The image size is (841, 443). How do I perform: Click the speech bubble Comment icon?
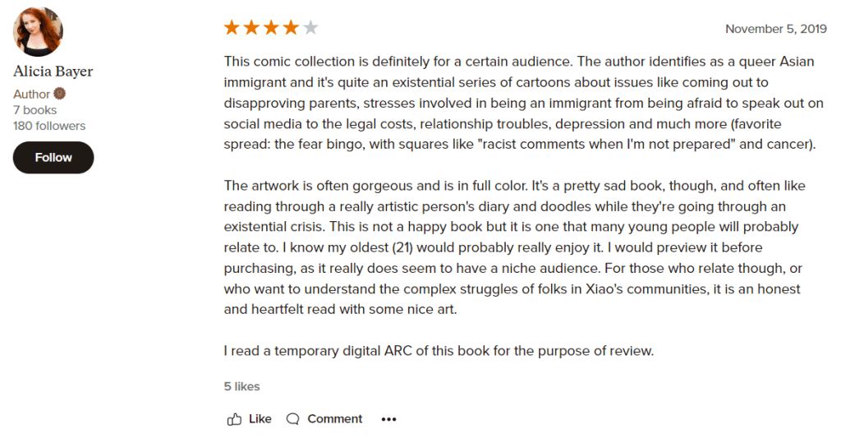[x=293, y=419]
